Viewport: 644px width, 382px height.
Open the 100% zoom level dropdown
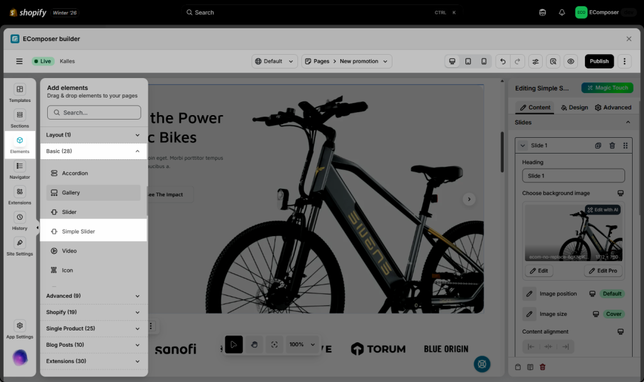[x=301, y=344]
